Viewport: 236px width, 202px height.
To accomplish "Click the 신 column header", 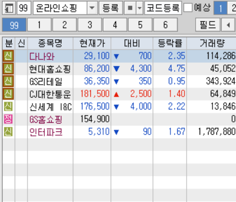I will tap(21, 43).
